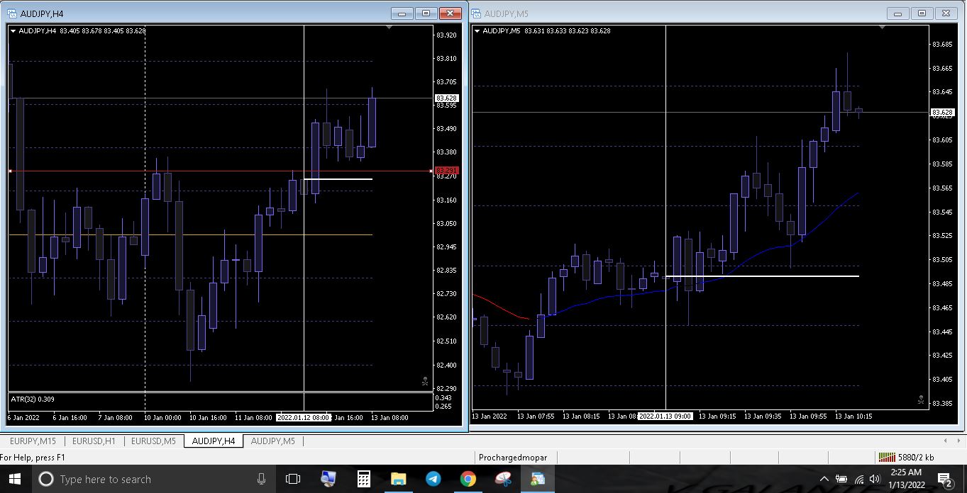Click the Wi-Fi network tray icon
The width and height of the screenshot is (967, 493).
[858, 479]
